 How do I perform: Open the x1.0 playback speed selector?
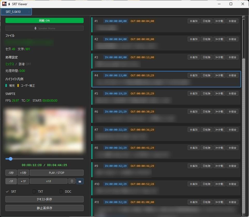click(49, 181)
